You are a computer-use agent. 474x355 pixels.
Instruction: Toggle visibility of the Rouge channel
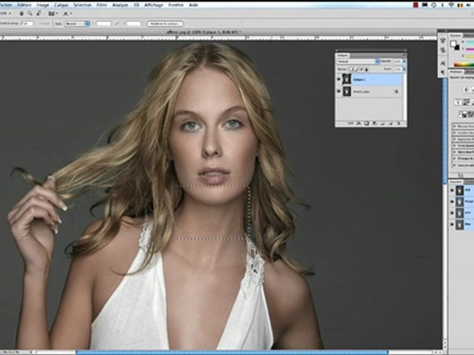pyautogui.click(x=452, y=201)
